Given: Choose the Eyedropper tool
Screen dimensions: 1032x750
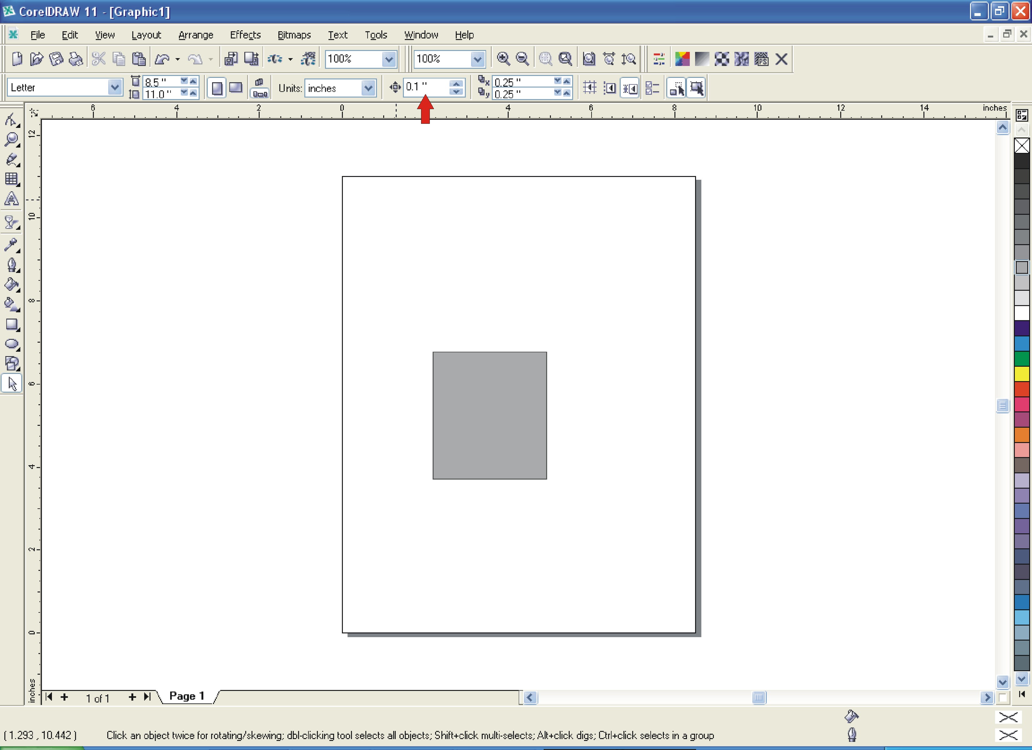Looking at the screenshot, I should [11, 245].
